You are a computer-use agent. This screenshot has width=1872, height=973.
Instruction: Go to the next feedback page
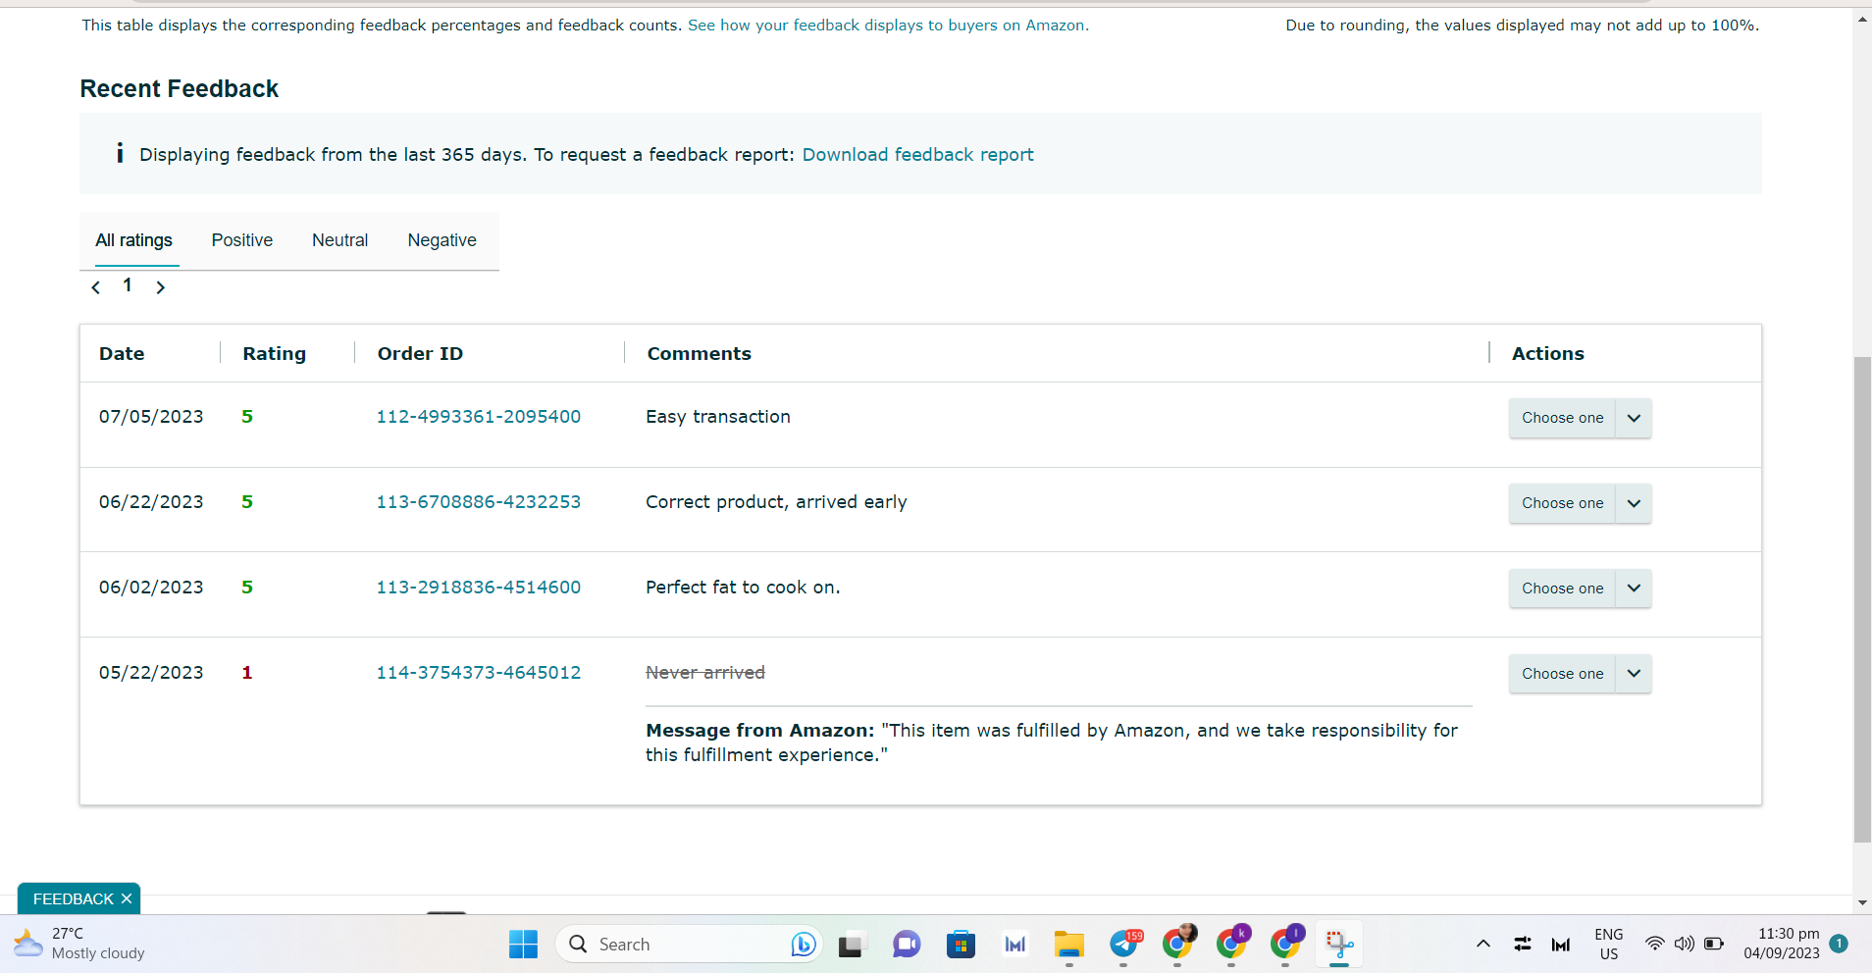pos(160,287)
